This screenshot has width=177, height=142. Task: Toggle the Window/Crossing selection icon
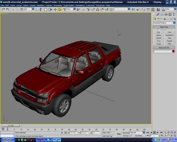point(50,10)
